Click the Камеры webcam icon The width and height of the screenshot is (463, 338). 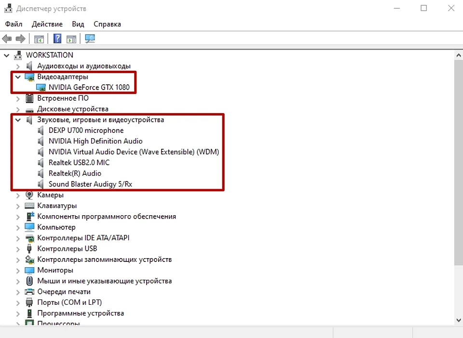29,195
